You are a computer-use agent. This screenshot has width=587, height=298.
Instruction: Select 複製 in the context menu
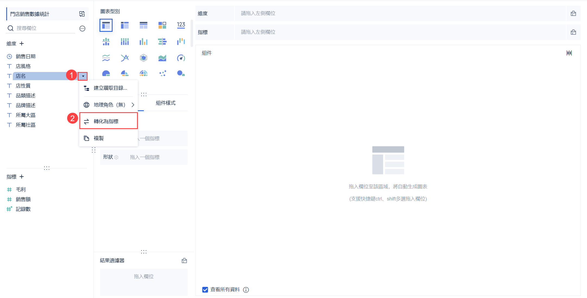pyautogui.click(x=99, y=138)
